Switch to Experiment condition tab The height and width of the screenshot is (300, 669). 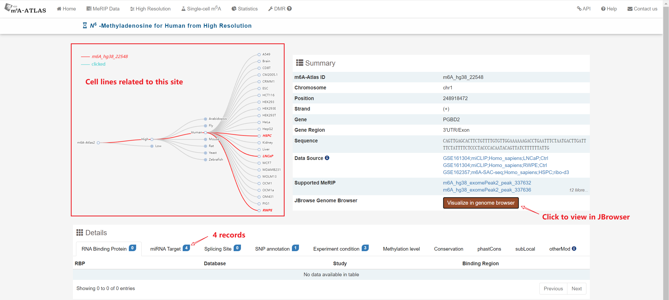[341, 249]
